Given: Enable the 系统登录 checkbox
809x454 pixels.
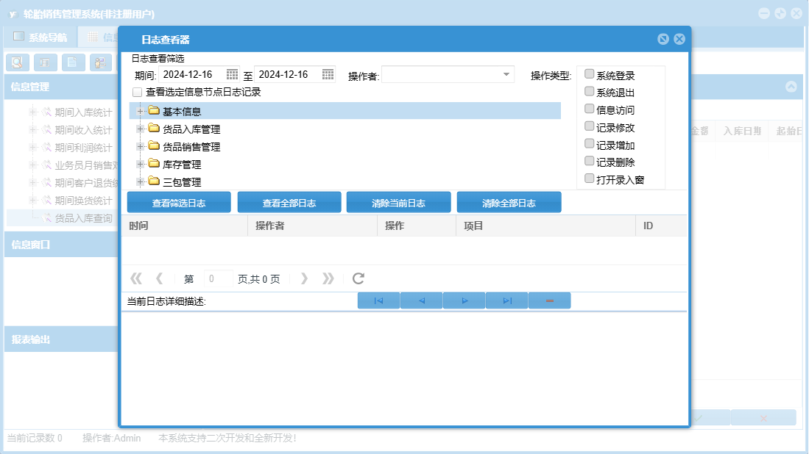Looking at the screenshot, I should tap(589, 74).
